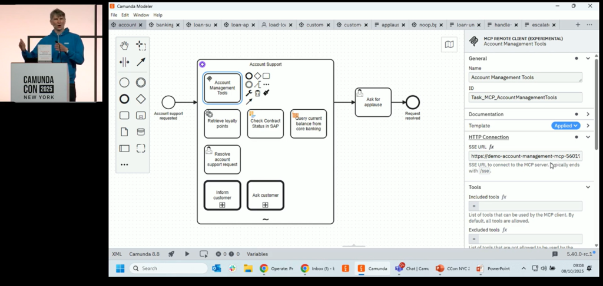Open the Window menu
Screen dimensions: 603x286
click(x=141, y=15)
